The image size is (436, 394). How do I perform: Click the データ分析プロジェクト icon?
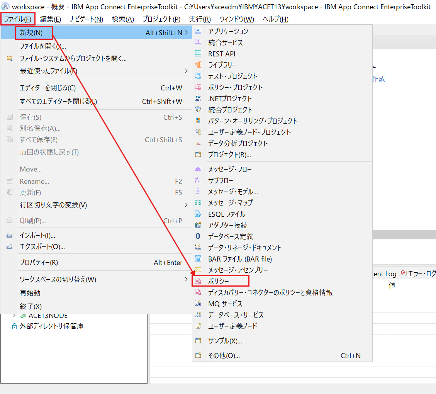click(x=198, y=143)
